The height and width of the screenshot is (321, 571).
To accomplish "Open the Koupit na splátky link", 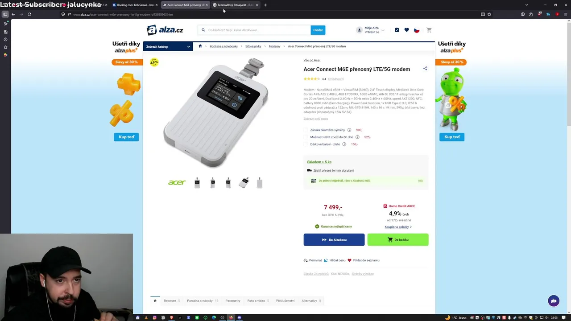I will point(398,227).
